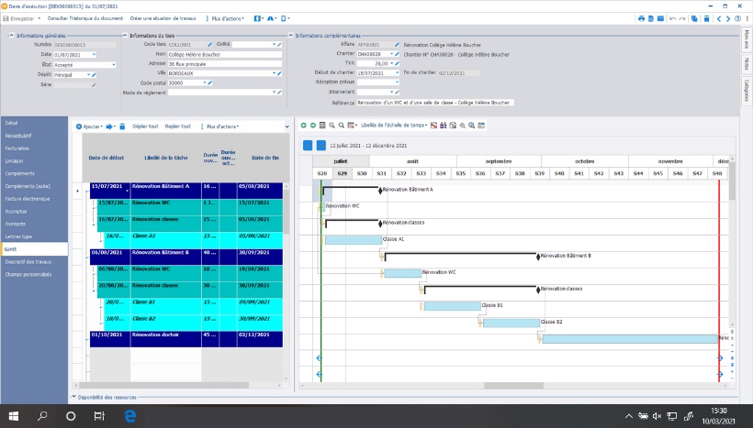Click the Référence input field

pyautogui.click(x=435, y=103)
